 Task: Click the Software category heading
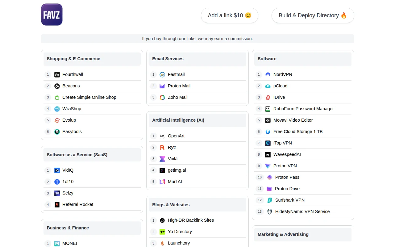pyautogui.click(x=267, y=59)
